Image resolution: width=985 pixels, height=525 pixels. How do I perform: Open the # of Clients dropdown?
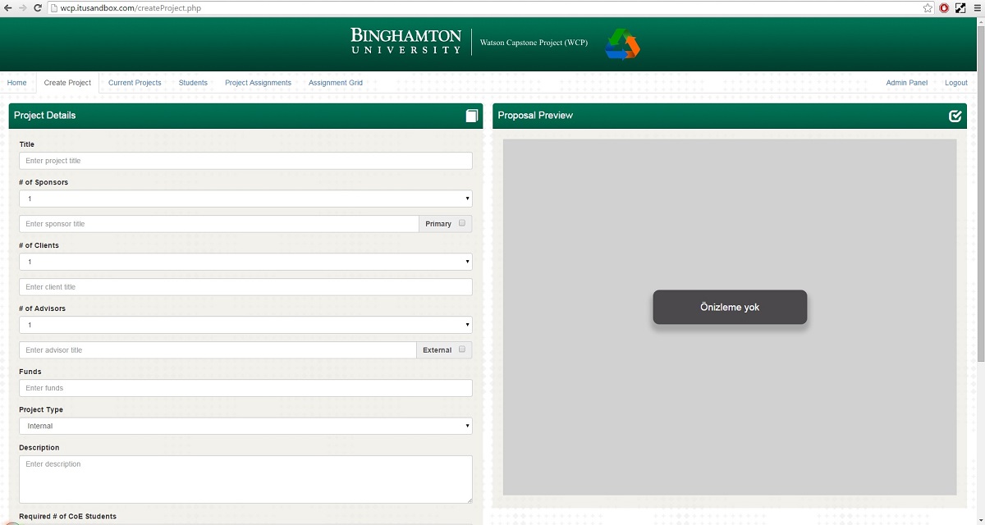(x=245, y=262)
